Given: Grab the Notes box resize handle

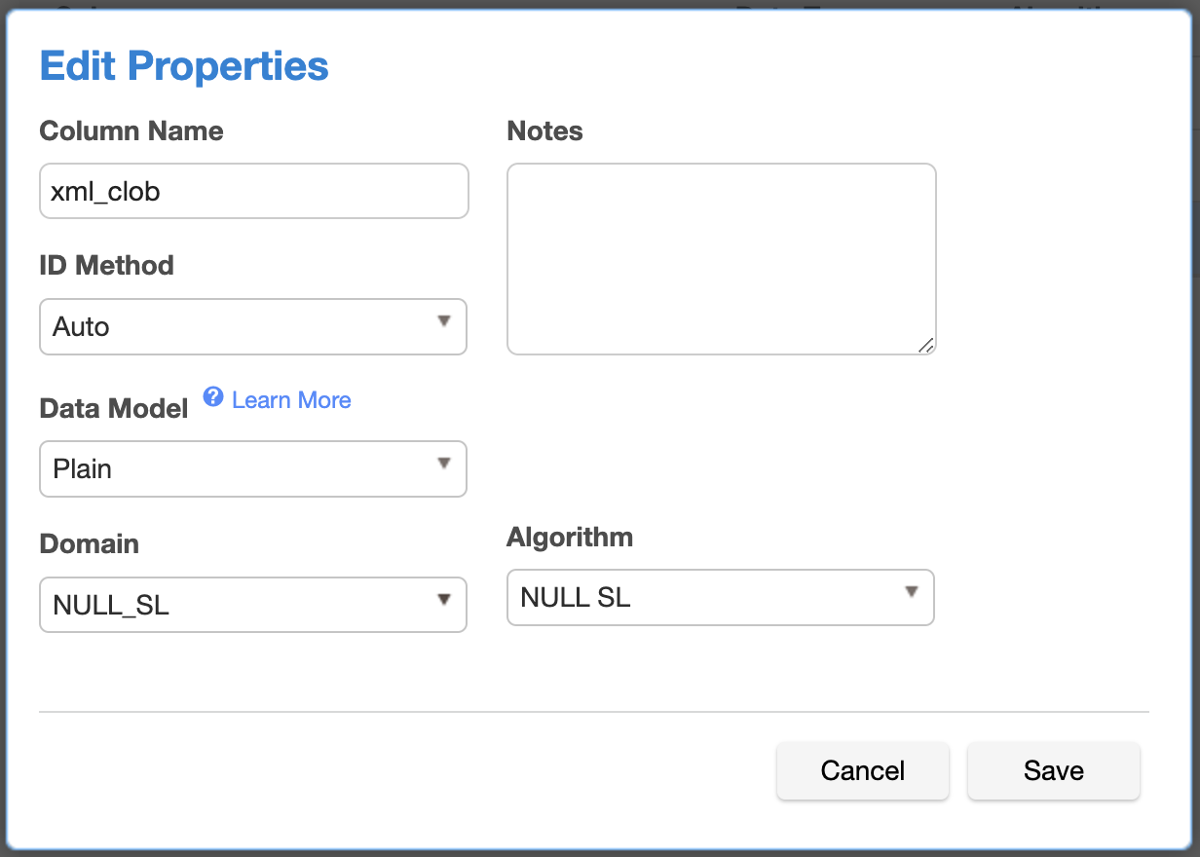Looking at the screenshot, I should [x=926, y=345].
